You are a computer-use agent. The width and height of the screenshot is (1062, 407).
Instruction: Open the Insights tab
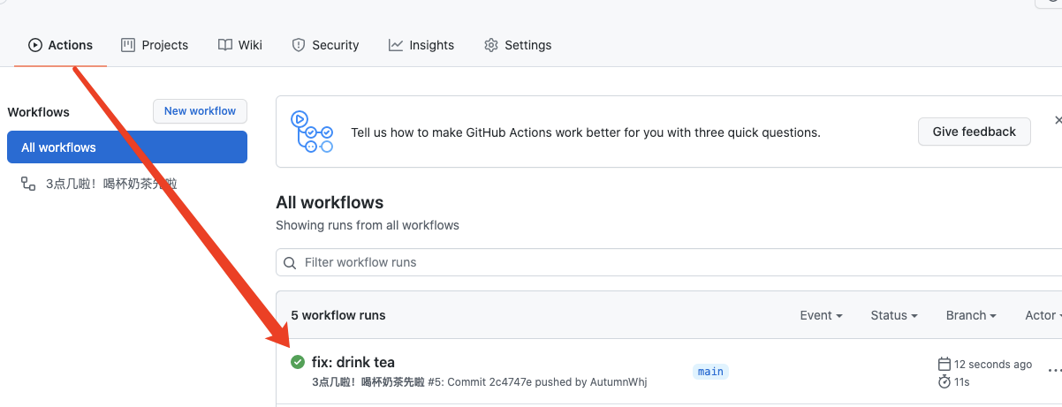[x=421, y=45]
